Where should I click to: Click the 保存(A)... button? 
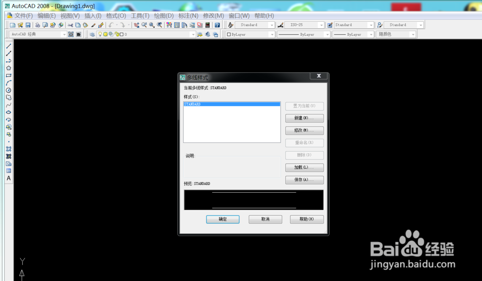(x=304, y=180)
